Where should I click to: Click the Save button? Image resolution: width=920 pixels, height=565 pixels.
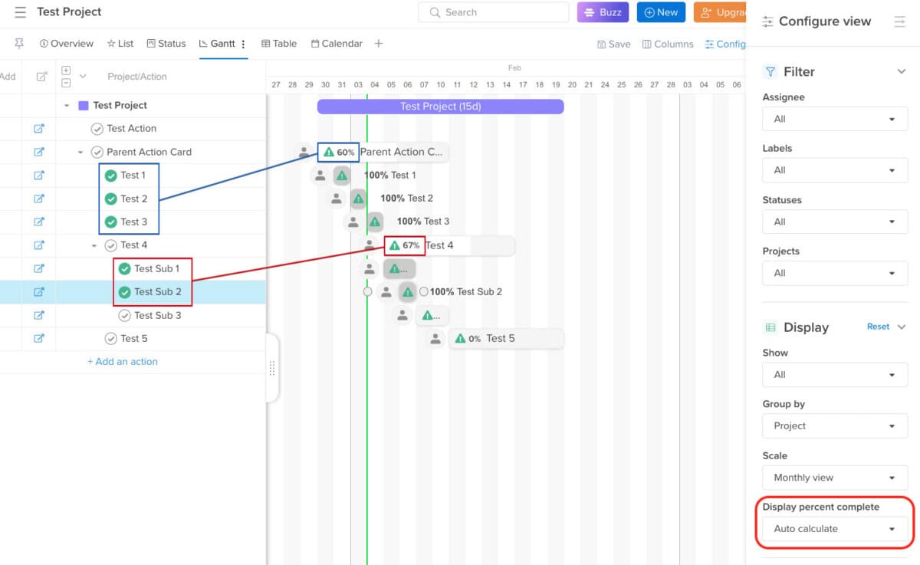coord(614,44)
